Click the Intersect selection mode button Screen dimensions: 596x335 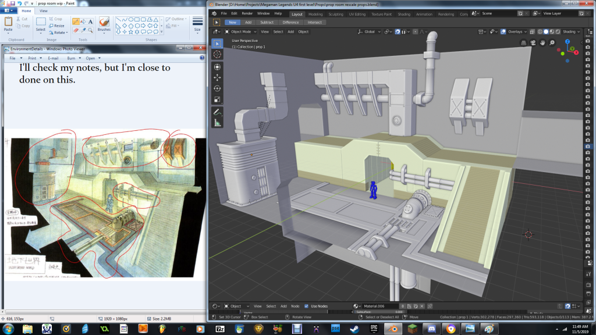coord(314,23)
